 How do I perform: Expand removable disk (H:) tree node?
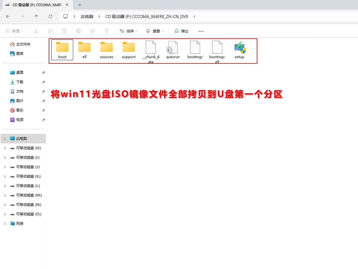[x=5, y=148]
